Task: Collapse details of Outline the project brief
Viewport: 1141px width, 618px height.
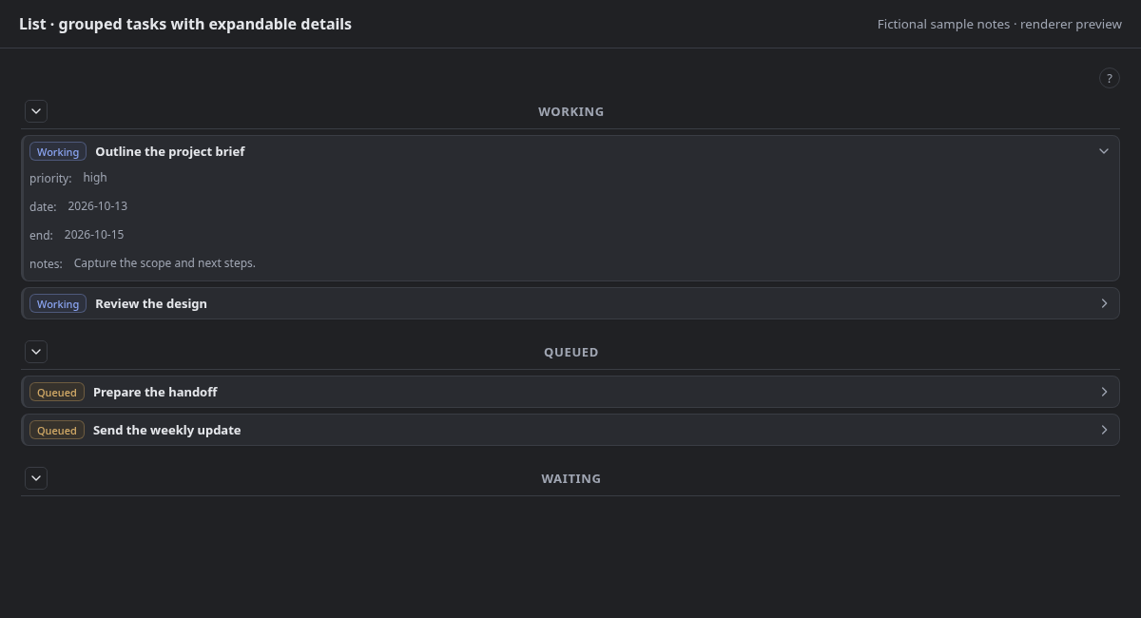Action: point(1104,151)
